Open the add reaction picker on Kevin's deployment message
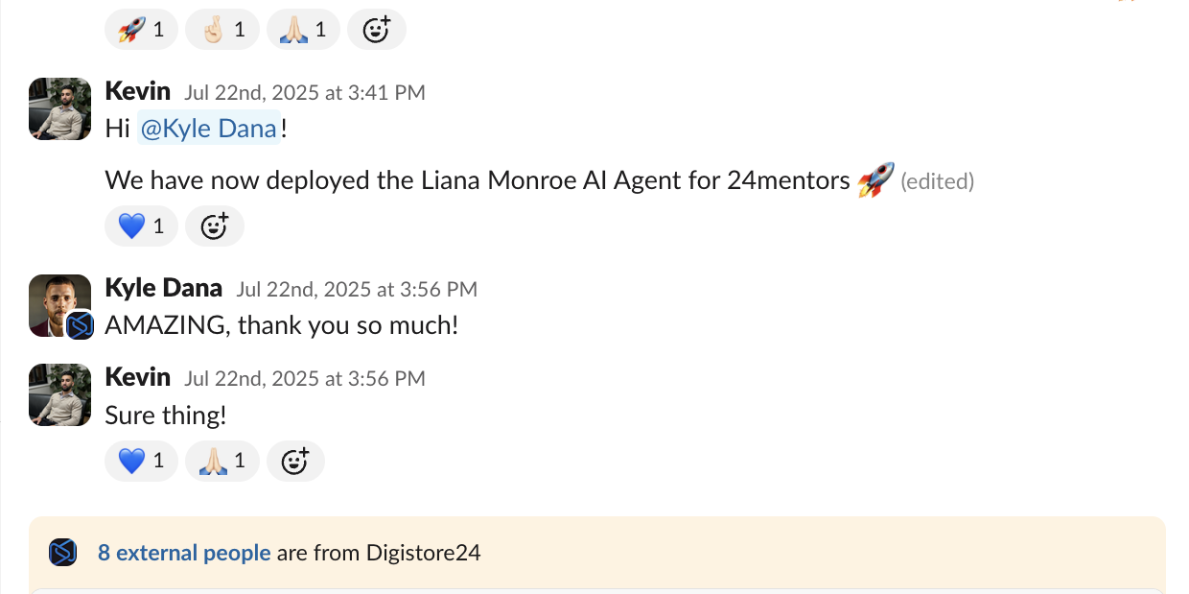 [214, 226]
